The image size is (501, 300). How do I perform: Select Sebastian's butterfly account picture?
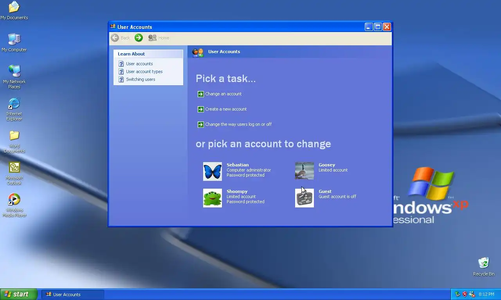pyautogui.click(x=213, y=171)
